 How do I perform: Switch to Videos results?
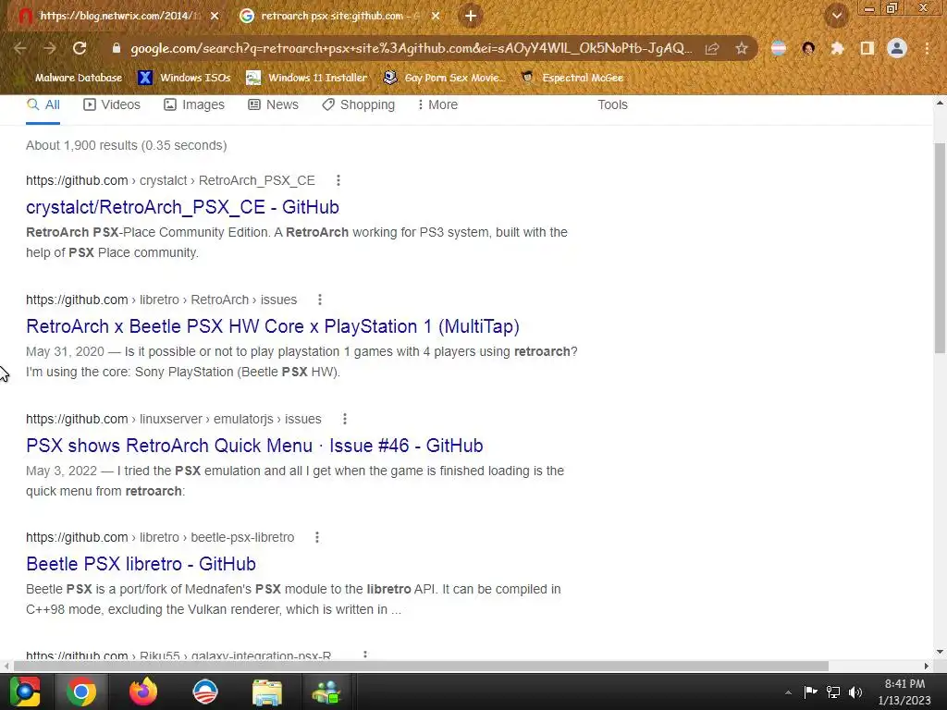tap(112, 104)
